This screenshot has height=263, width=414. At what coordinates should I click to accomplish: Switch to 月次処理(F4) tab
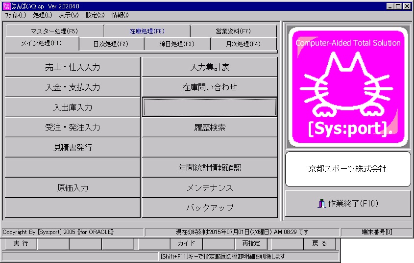[x=244, y=44]
